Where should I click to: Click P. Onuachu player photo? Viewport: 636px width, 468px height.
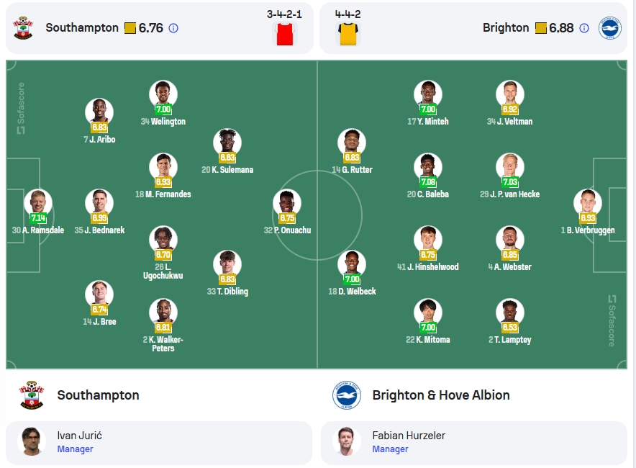pyautogui.click(x=287, y=203)
